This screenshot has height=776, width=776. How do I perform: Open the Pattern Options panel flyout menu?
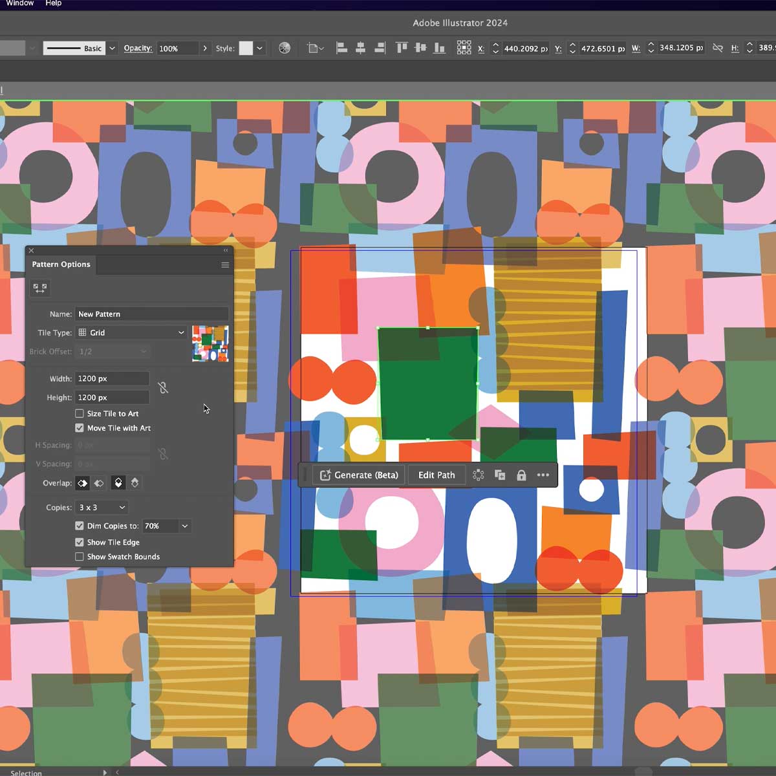point(225,265)
